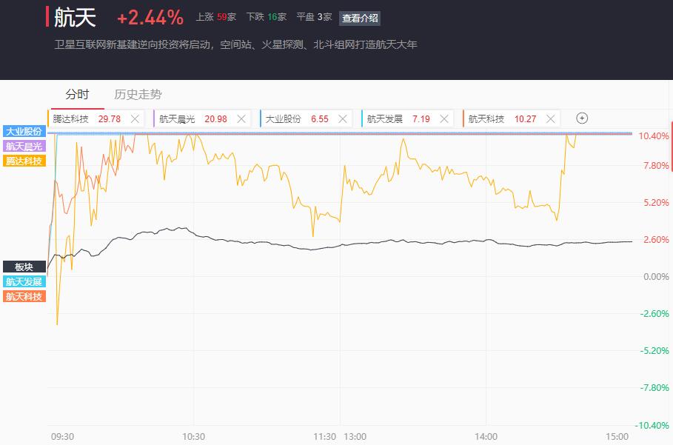673x445 pixels.
Task: Close the 航天发展 stock chip
Action: (x=444, y=118)
